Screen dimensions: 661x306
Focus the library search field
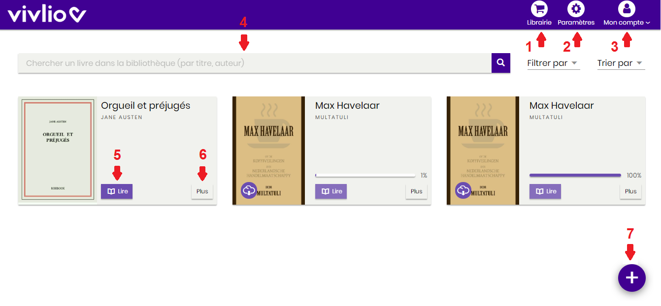[255, 63]
